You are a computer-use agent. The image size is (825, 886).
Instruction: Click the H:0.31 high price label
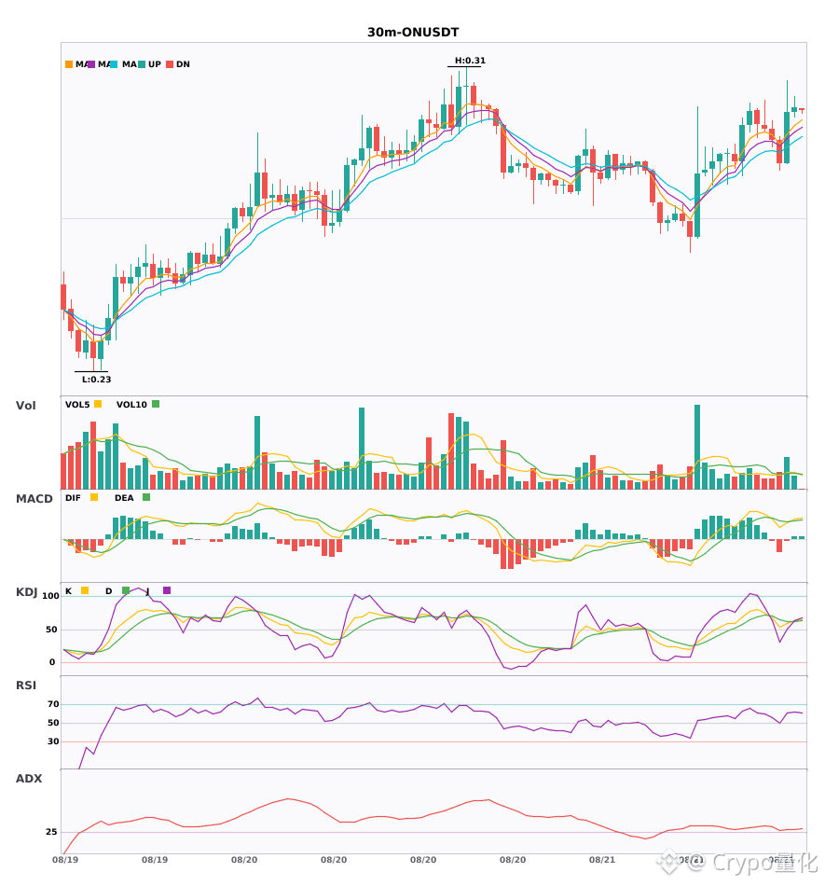pyautogui.click(x=470, y=61)
